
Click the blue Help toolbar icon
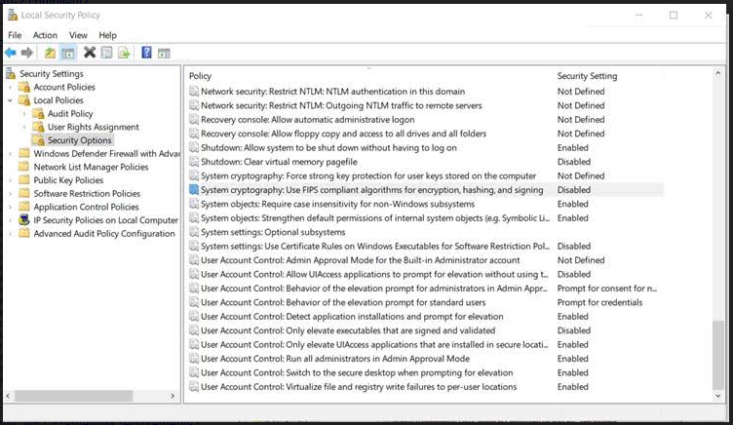click(146, 53)
